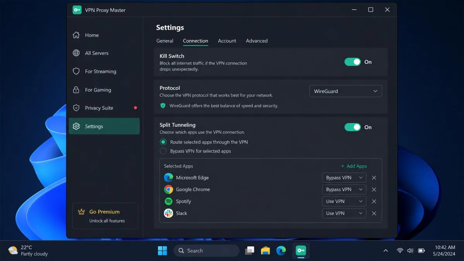Click the Google Chrome app name
Screen dimensions: 464x261
point(193,189)
